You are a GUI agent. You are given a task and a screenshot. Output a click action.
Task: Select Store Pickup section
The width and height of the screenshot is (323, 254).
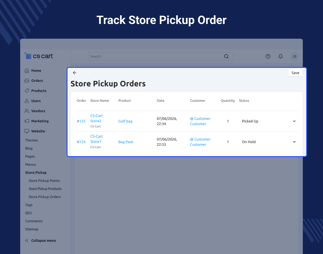click(x=36, y=173)
